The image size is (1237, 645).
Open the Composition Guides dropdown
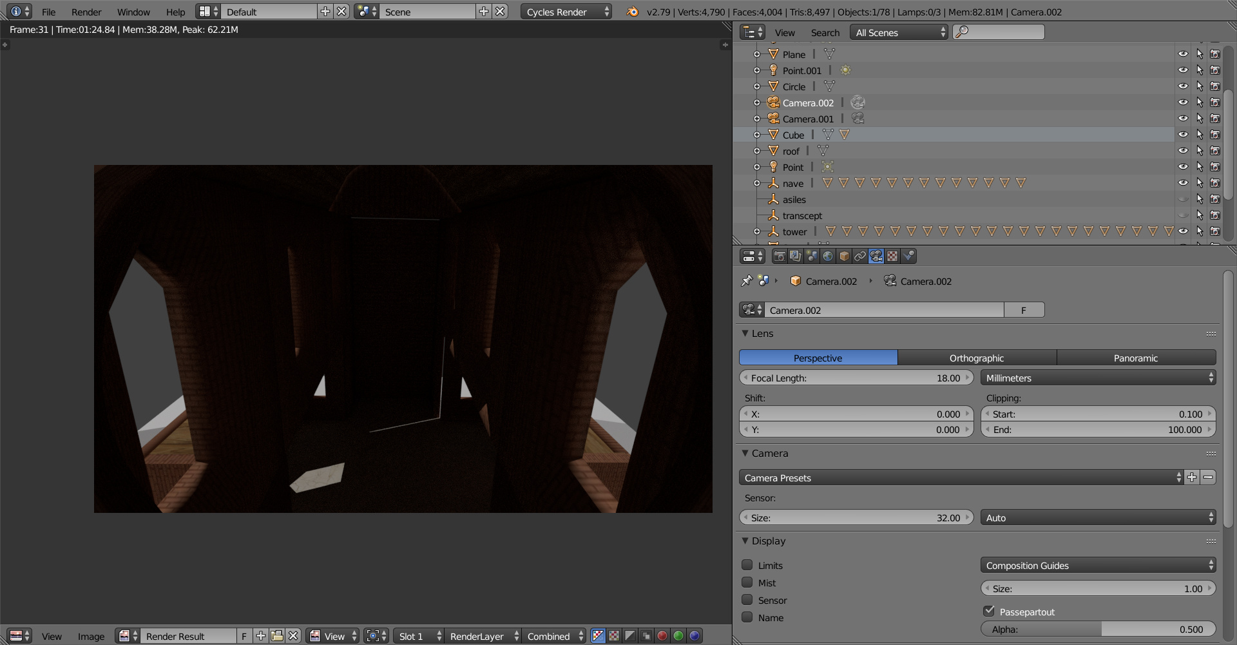tap(1098, 565)
